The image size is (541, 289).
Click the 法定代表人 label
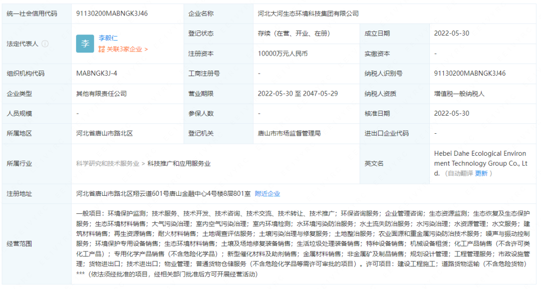[x=23, y=44]
